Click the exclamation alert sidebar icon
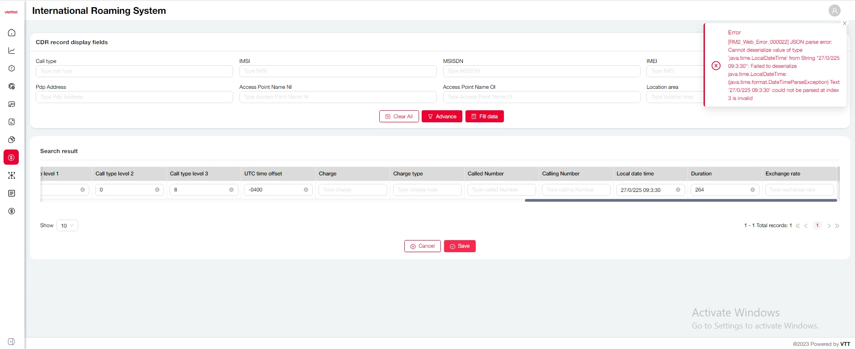 [x=12, y=68]
